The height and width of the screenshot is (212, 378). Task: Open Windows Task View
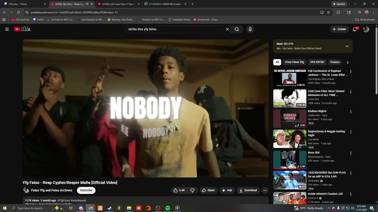point(71,208)
